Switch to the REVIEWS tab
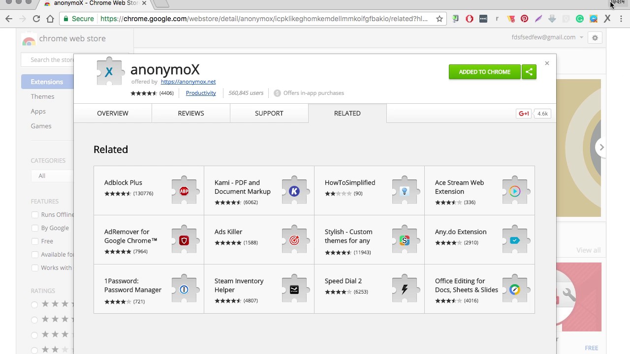 [191, 113]
